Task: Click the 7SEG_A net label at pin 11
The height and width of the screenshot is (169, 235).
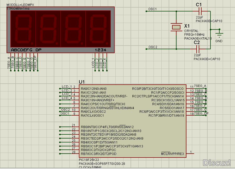Action: pos(200,86)
